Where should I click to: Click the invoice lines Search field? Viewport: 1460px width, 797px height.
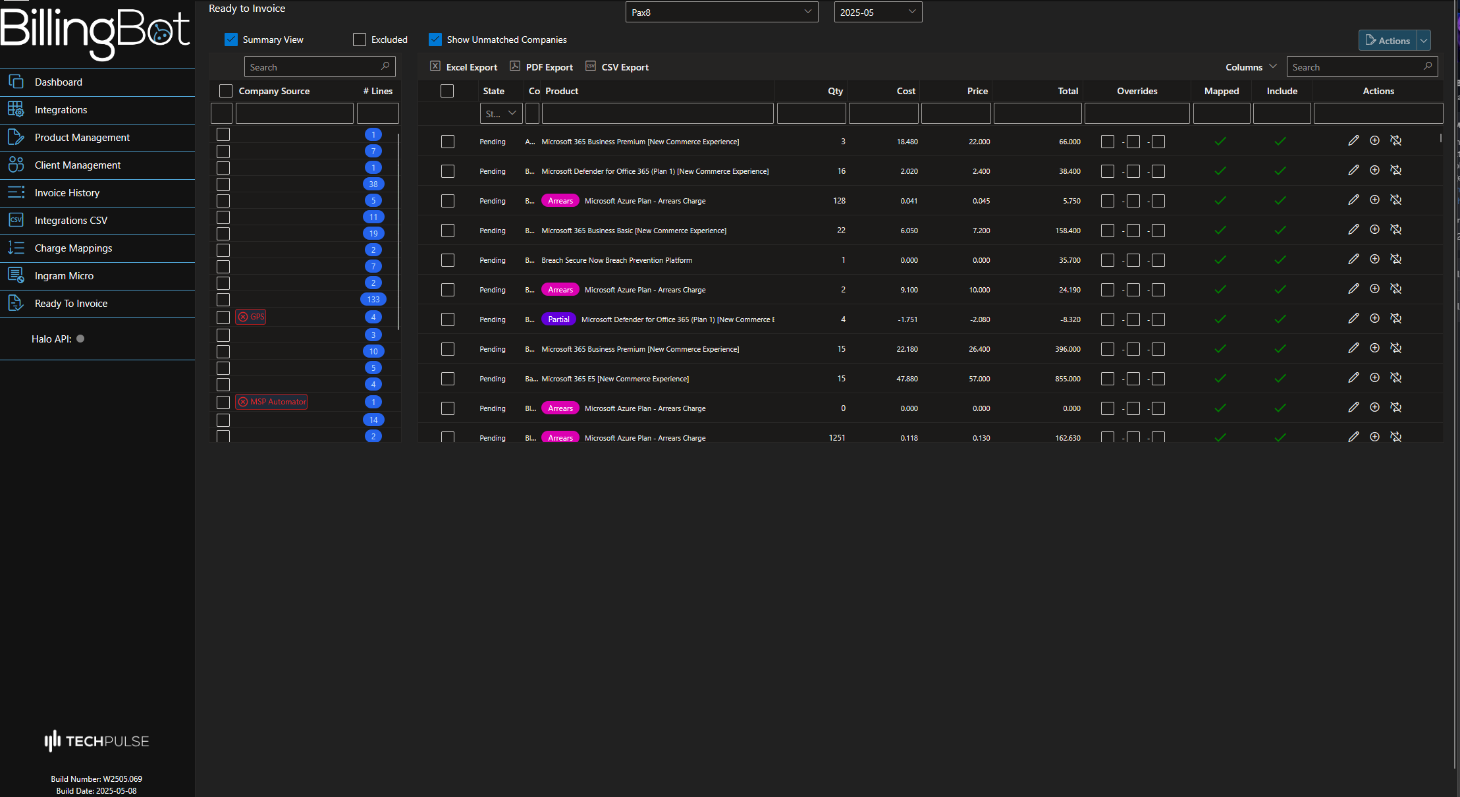pos(1362,67)
